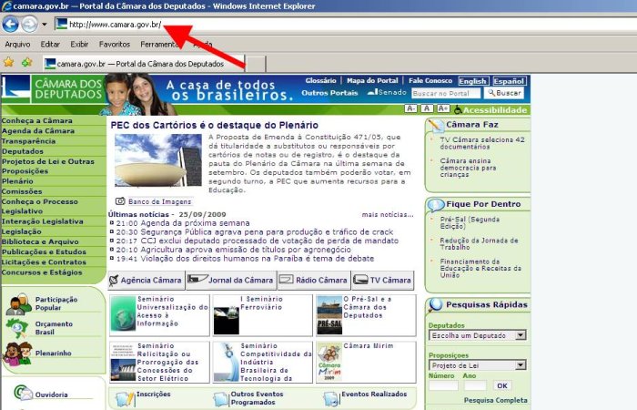
Task: Expand the Escolha um Deputado dropdown
Action: pyautogui.click(x=520, y=335)
